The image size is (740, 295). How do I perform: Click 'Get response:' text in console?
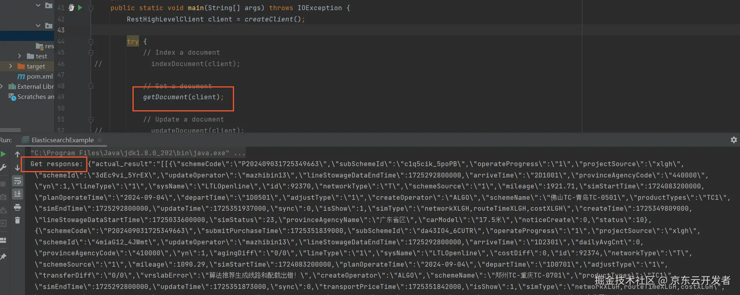(x=56, y=164)
